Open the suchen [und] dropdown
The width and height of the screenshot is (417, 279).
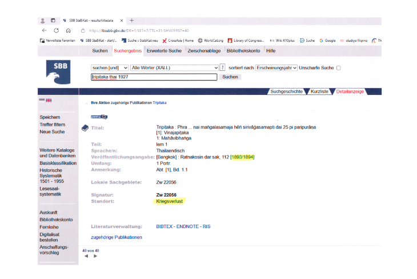(110, 68)
